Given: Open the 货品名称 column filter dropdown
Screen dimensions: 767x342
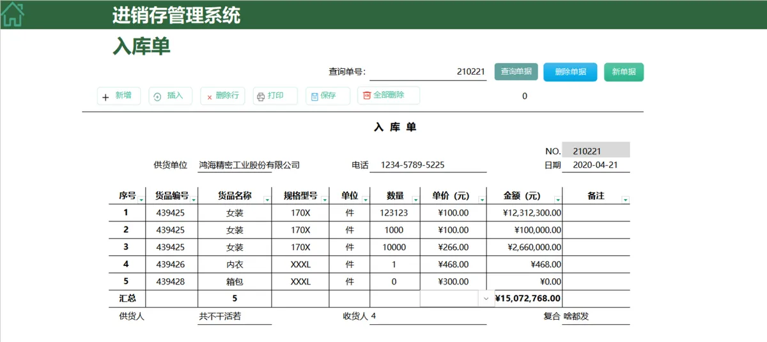Looking at the screenshot, I should [x=267, y=200].
